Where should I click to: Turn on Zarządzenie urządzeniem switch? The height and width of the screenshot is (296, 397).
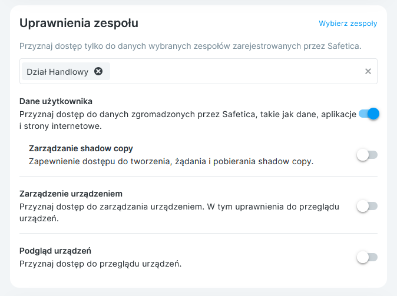coord(367,206)
